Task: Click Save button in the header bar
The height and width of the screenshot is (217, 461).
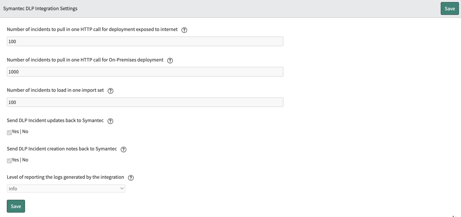Action: (x=450, y=9)
